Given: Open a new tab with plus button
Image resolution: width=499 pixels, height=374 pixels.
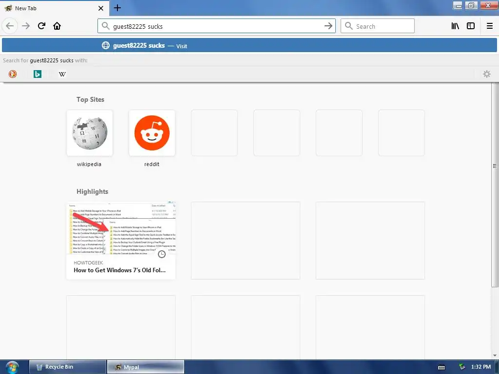Looking at the screenshot, I should [117, 8].
